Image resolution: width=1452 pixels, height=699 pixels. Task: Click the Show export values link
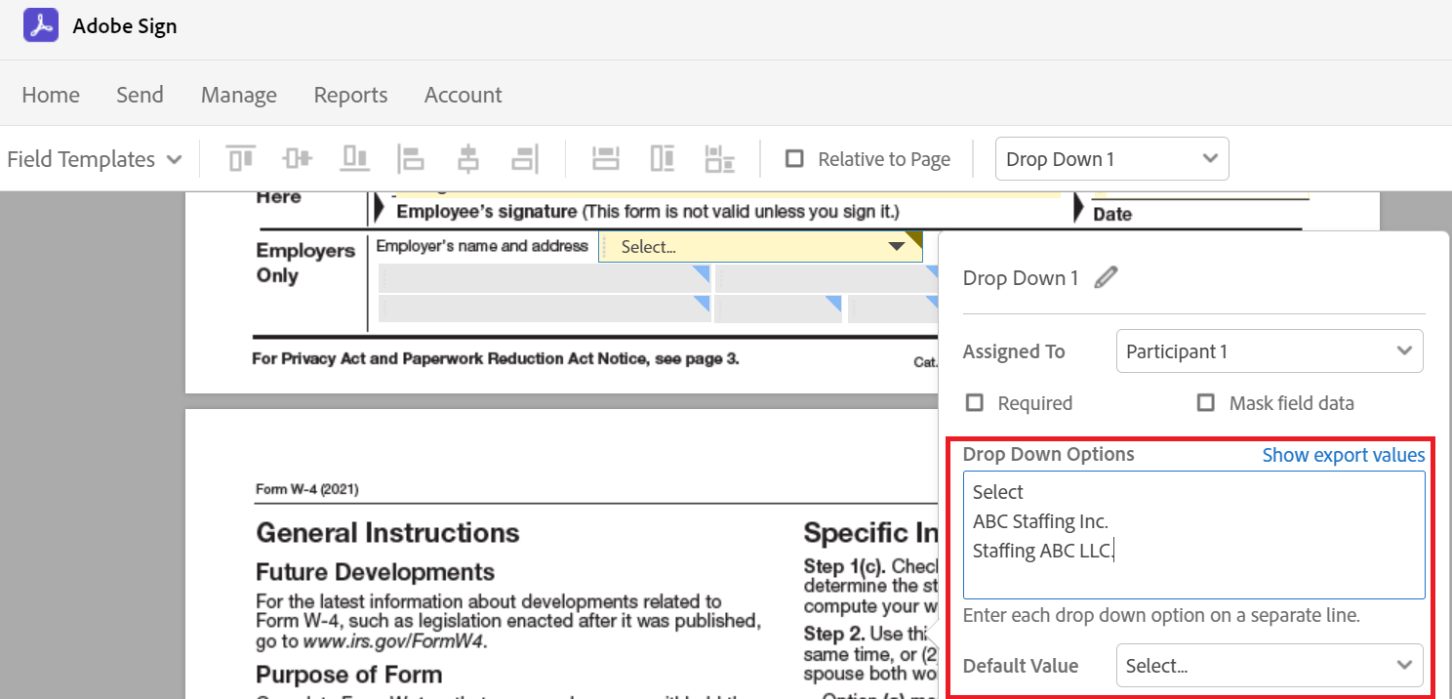(x=1344, y=455)
